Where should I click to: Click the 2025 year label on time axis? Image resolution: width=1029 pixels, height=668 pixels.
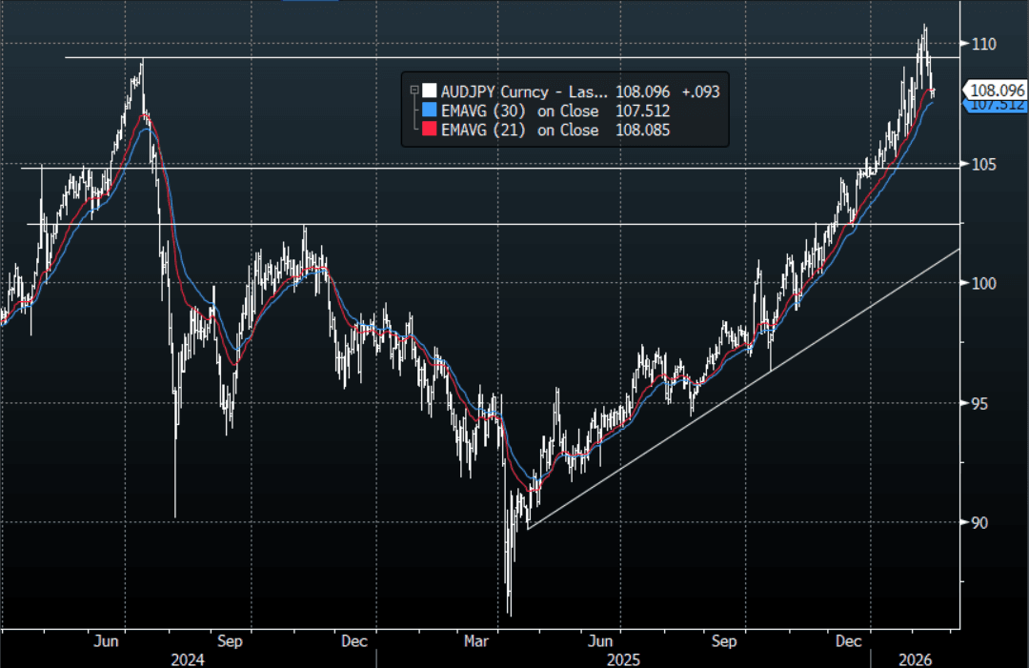625,658
